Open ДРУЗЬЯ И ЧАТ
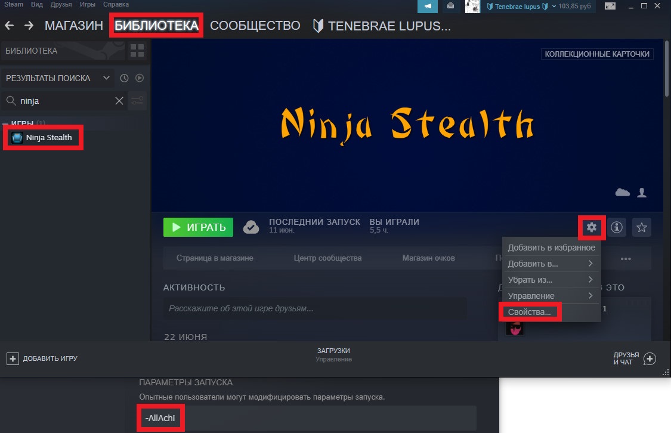671x433 pixels. point(635,358)
